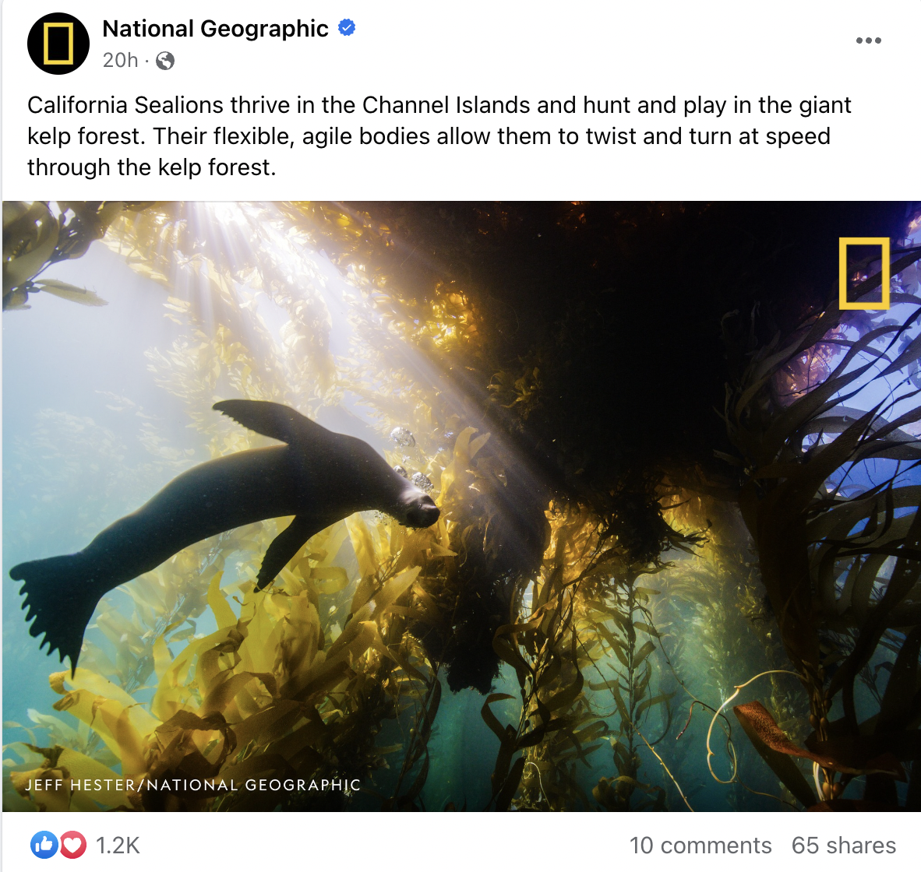
Task: Open the sea lion kelp forest photo
Action: [461, 506]
